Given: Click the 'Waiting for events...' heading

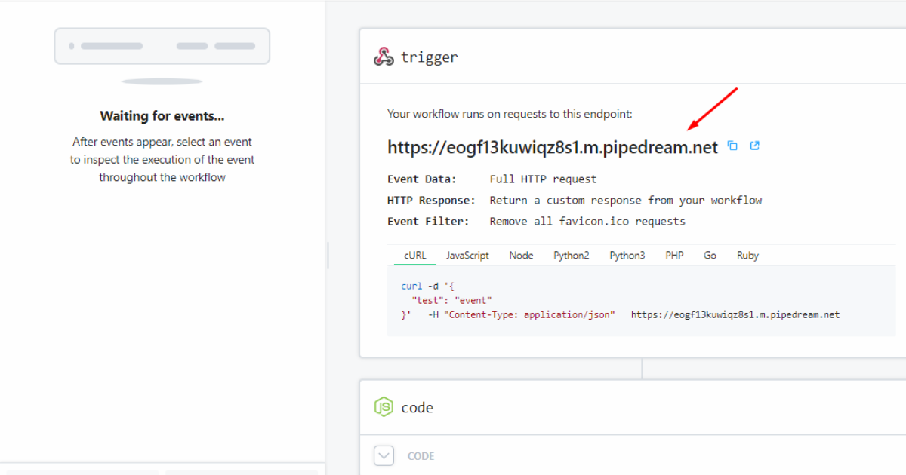Looking at the screenshot, I should tap(162, 116).
